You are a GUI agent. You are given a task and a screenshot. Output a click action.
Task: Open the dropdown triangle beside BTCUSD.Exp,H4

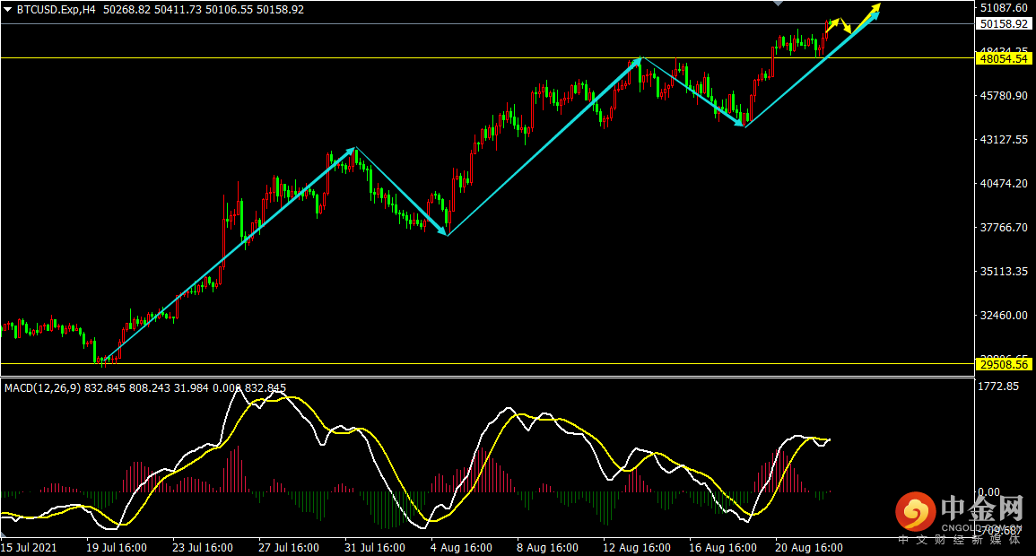(x=8, y=10)
